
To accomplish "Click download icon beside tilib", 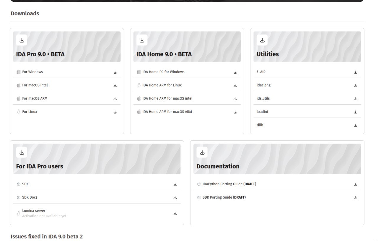I will tap(356, 125).
